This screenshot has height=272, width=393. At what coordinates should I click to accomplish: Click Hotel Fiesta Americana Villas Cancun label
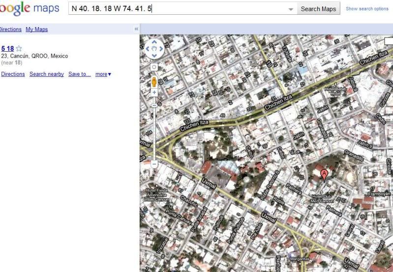click(x=157, y=195)
